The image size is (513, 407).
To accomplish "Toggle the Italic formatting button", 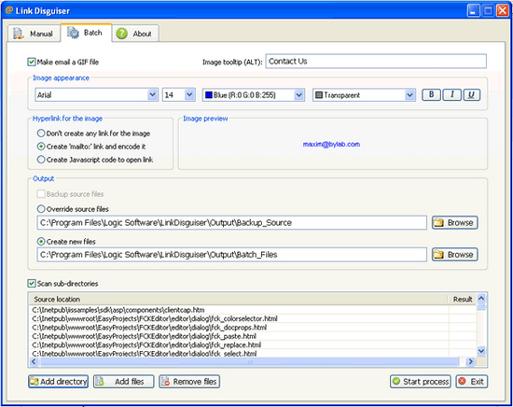I will pos(451,95).
